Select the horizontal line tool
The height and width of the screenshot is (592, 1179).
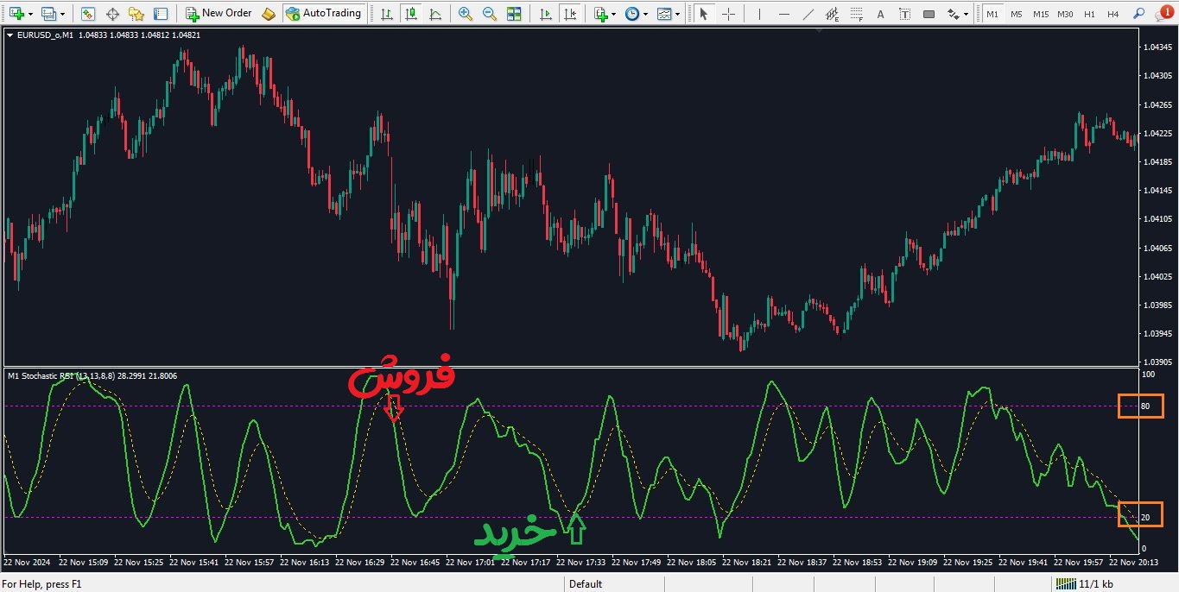pyautogui.click(x=783, y=14)
